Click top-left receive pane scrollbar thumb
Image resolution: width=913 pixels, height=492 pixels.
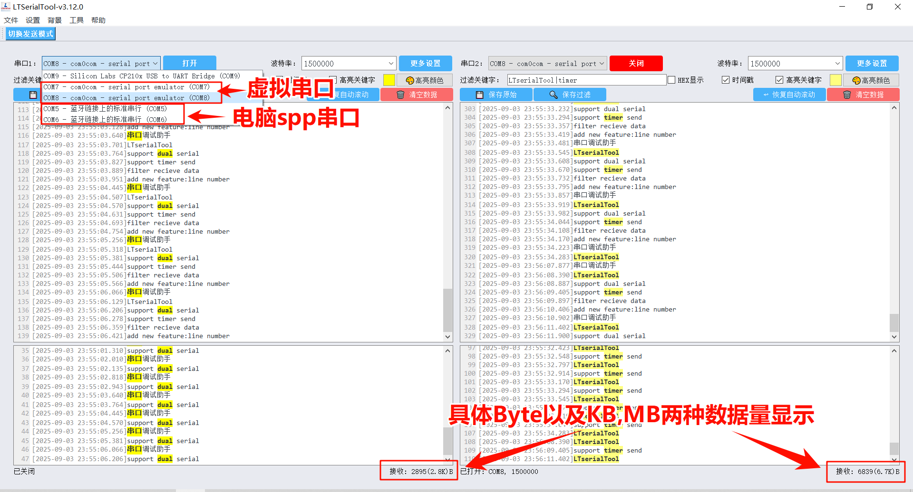point(447,310)
